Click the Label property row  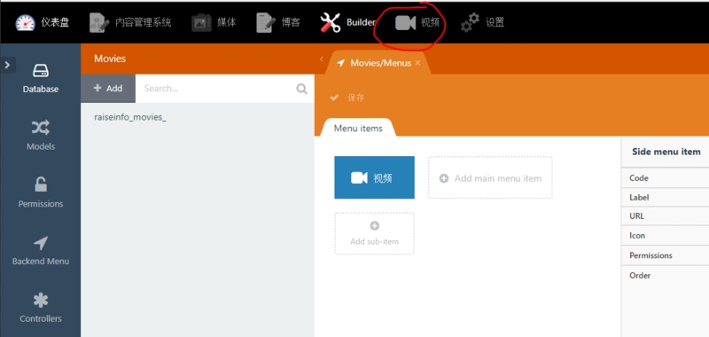(x=666, y=197)
